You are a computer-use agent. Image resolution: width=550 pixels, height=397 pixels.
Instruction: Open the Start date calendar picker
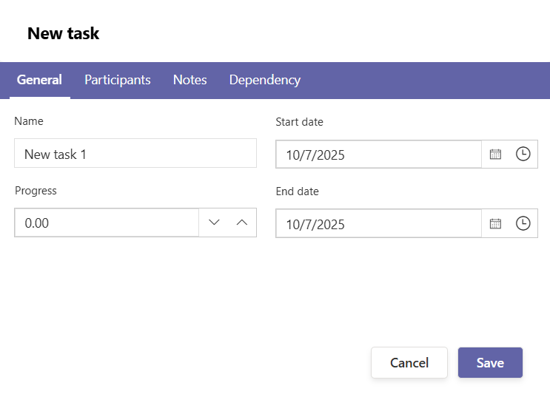point(496,155)
